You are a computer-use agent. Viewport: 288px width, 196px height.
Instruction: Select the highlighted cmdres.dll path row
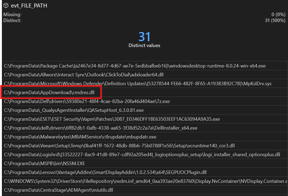pos(49,92)
